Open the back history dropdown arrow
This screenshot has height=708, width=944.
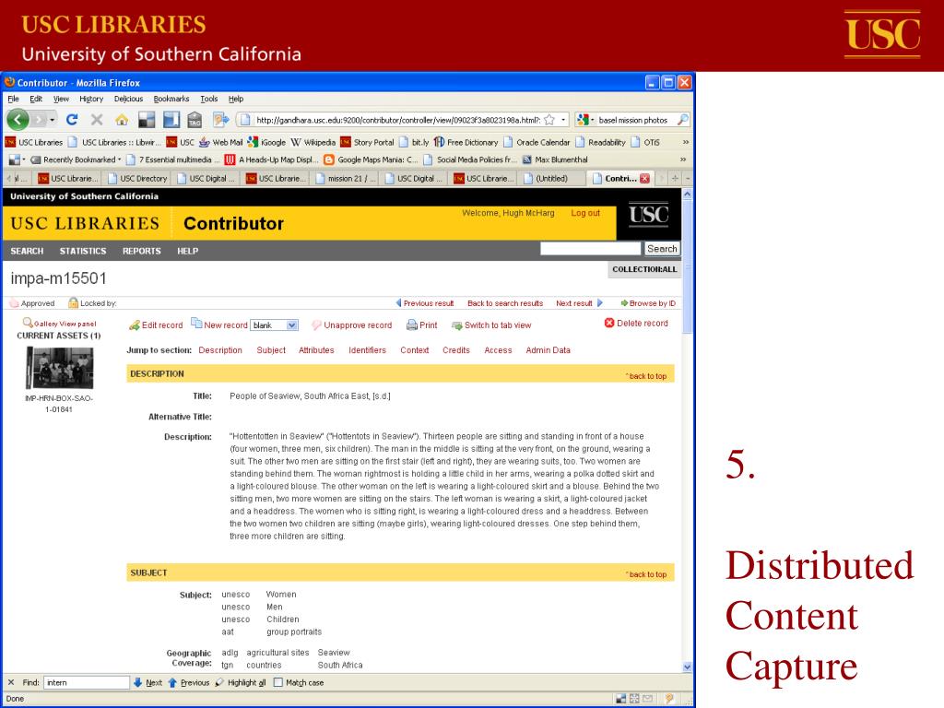(53, 120)
